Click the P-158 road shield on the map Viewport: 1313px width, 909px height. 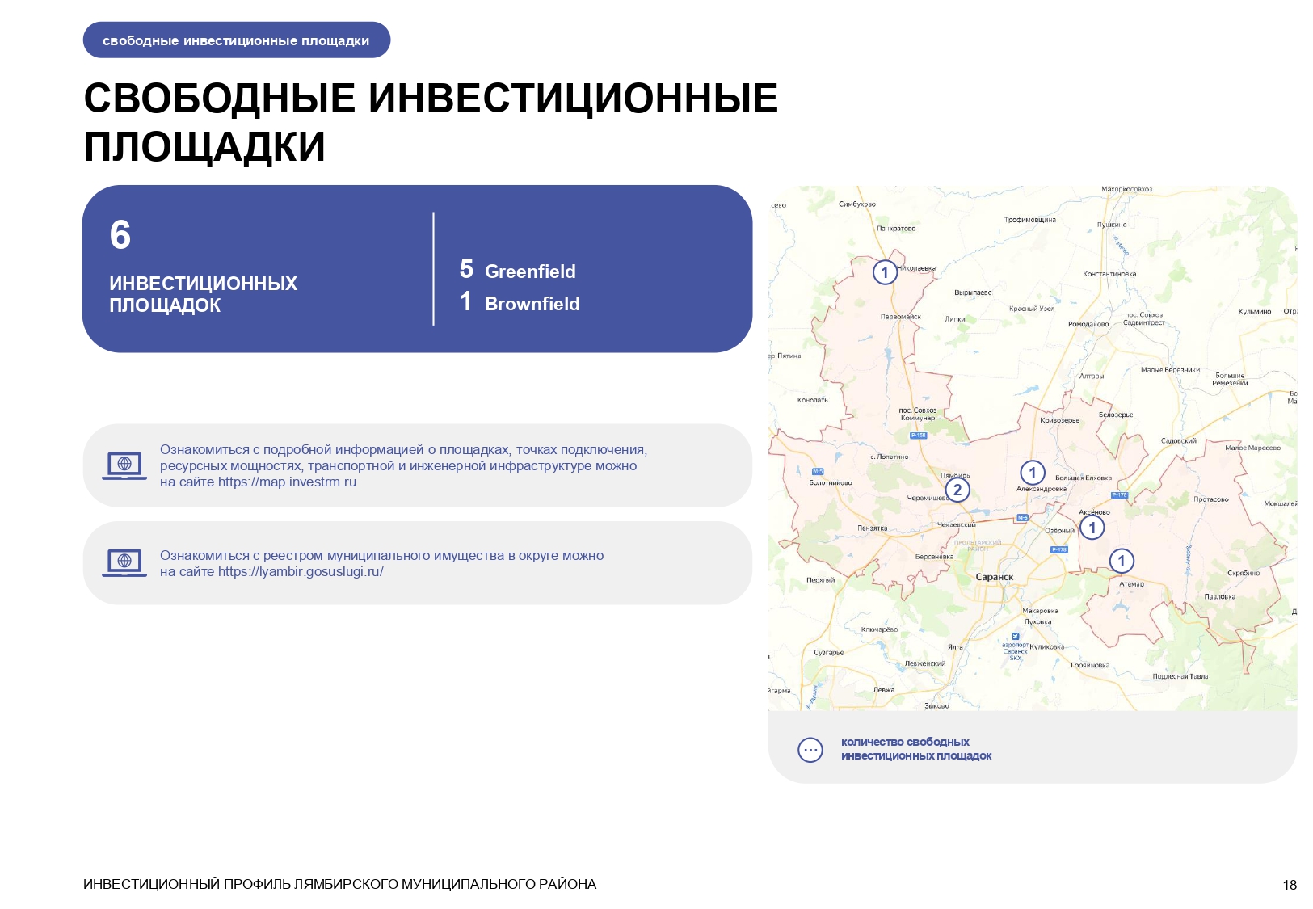click(x=919, y=435)
